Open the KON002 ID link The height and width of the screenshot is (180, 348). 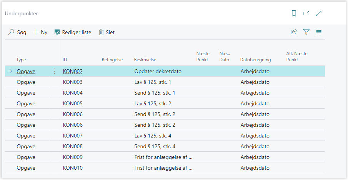[x=73, y=71]
